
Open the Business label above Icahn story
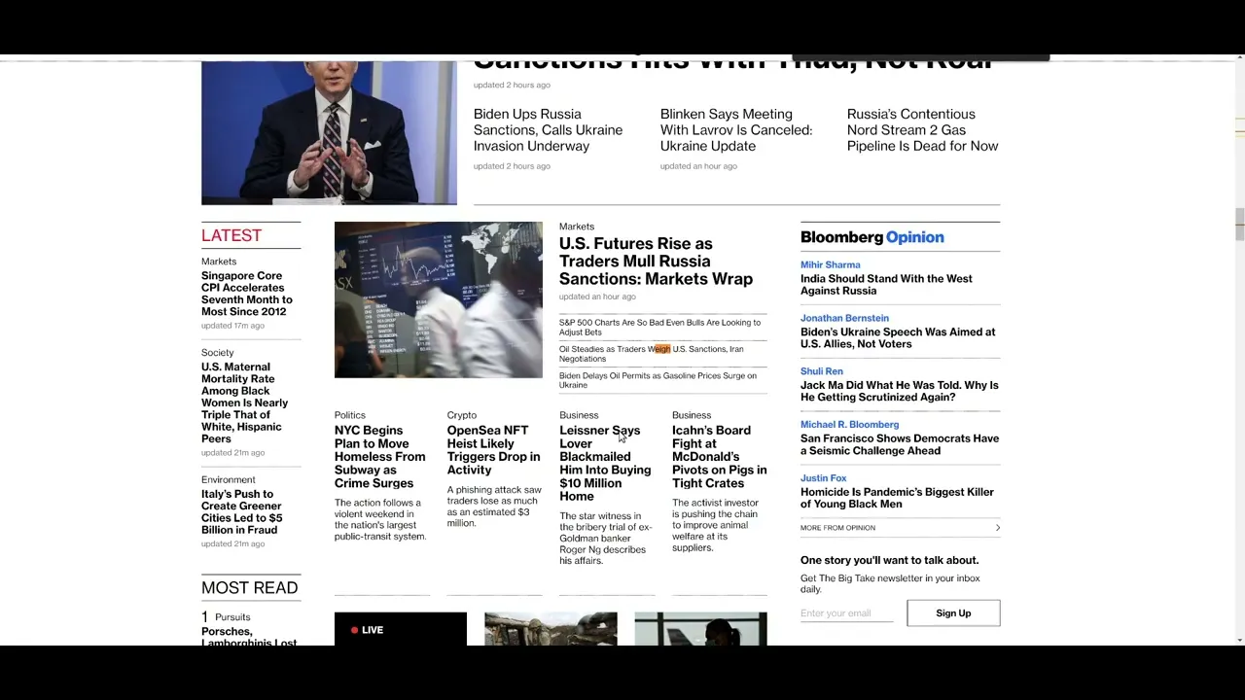coord(692,415)
